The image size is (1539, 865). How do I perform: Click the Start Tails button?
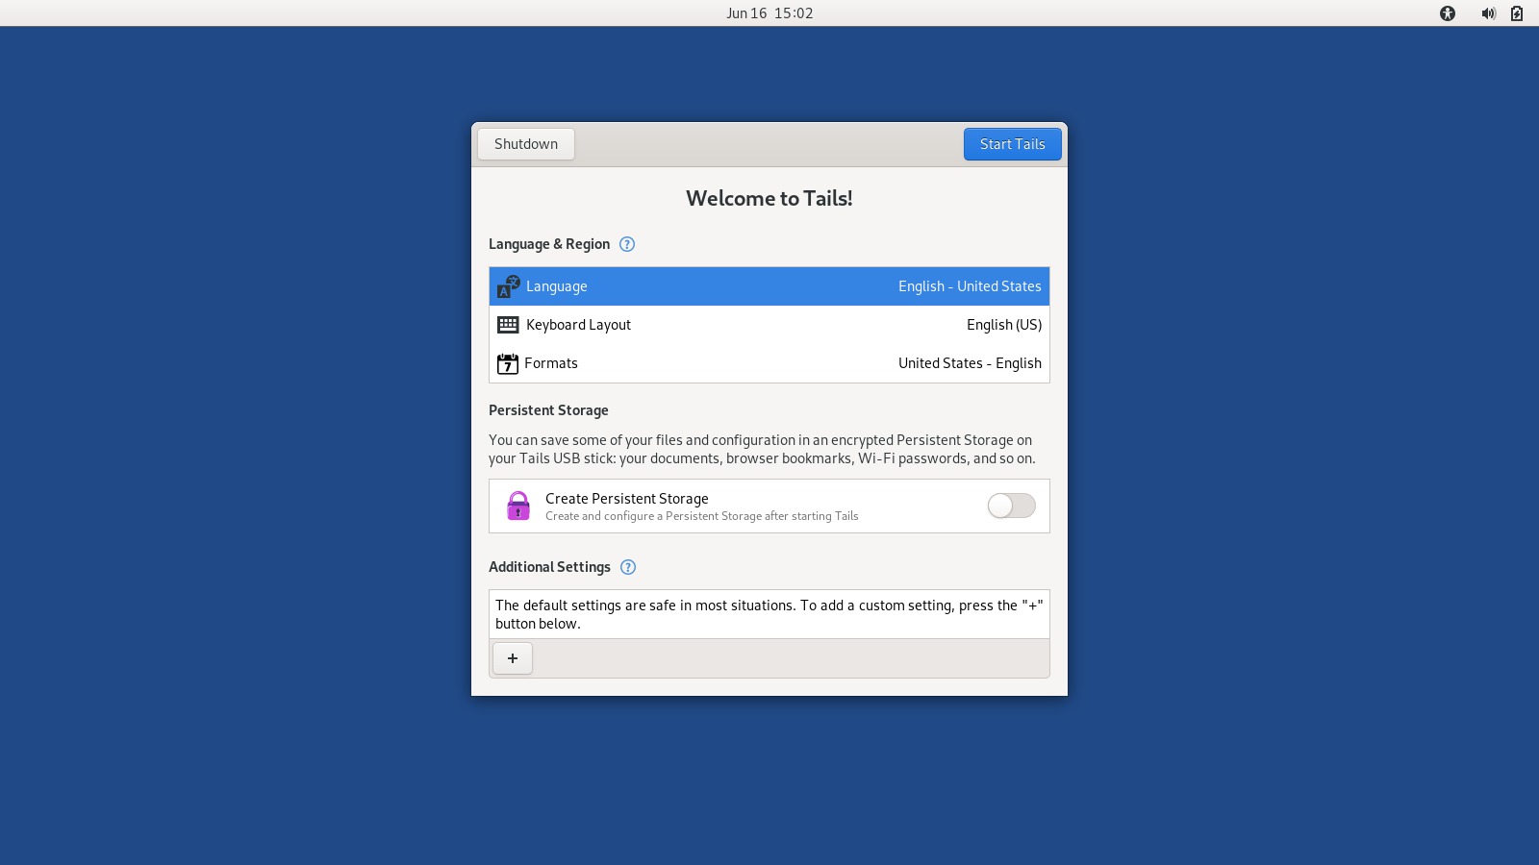click(x=1012, y=144)
